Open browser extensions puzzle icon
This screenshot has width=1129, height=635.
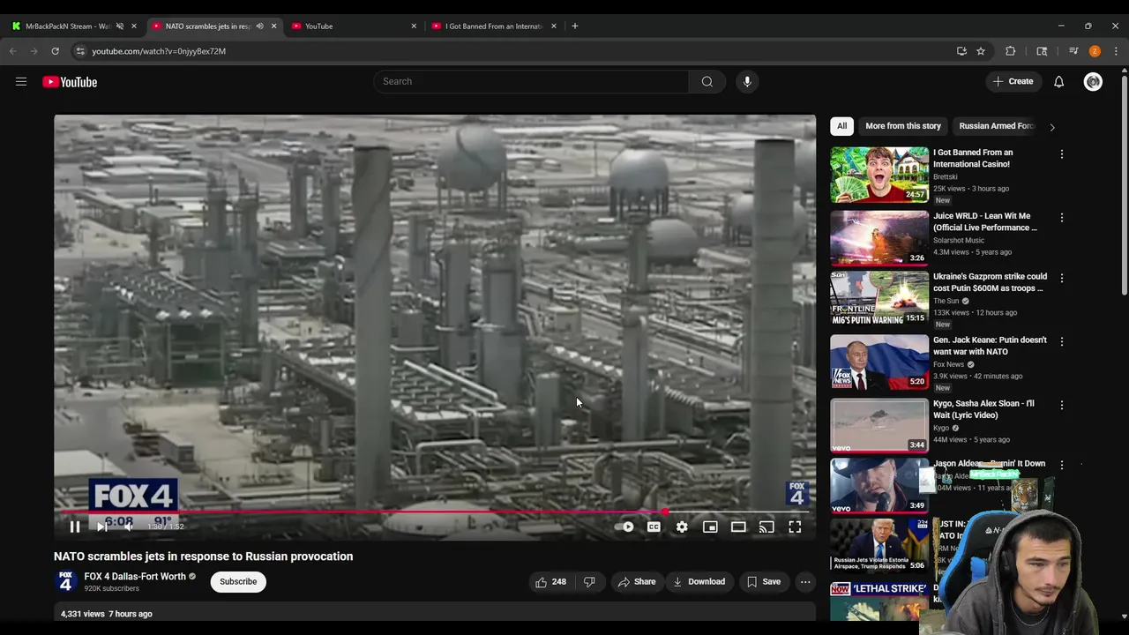coord(1011,51)
